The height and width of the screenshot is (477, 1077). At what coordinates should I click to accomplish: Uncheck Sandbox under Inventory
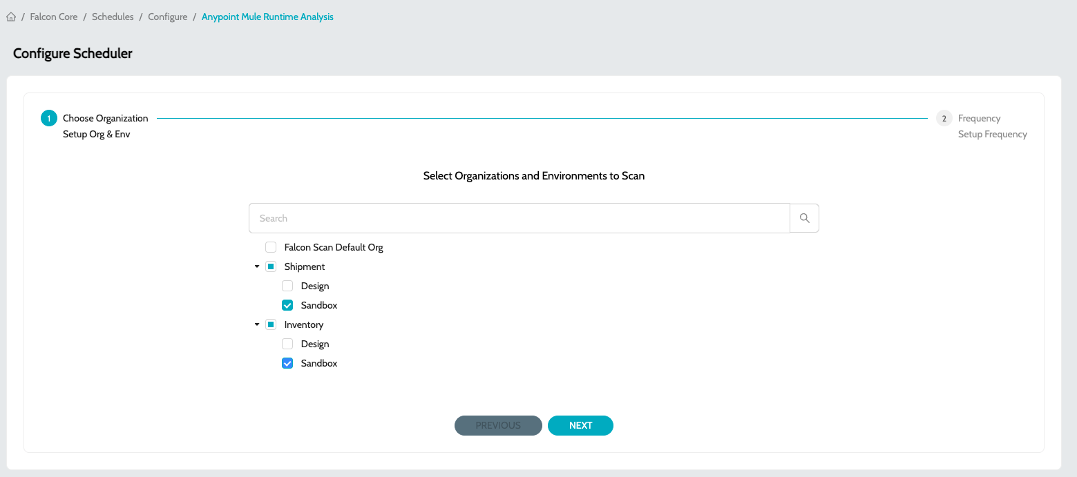[287, 363]
